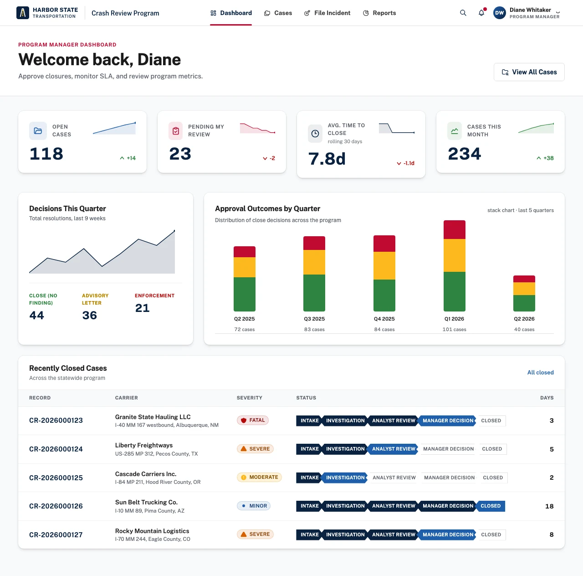583x576 pixels.
Task: Click the Q1 2026 stacked bar
Action: pyautogui.click(x=455, y=266)
